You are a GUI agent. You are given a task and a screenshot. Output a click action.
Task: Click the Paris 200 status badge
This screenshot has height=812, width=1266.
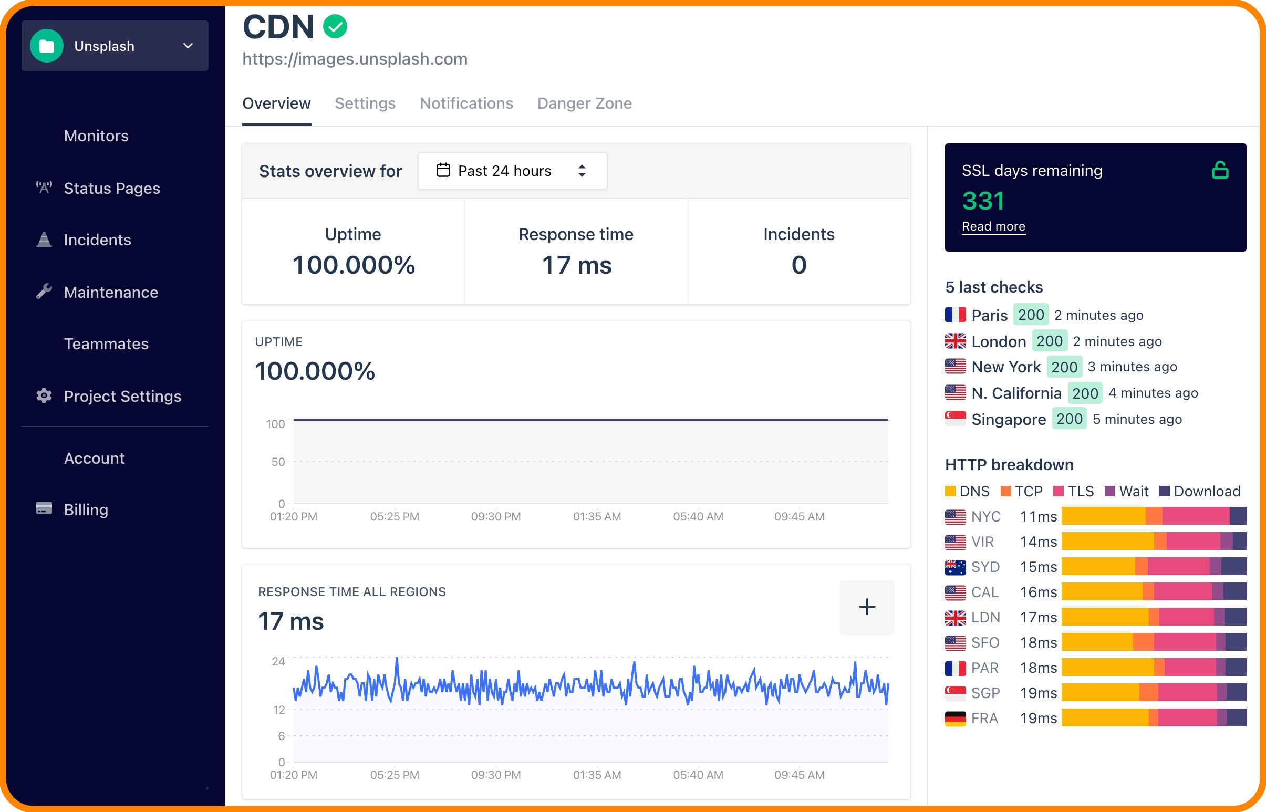click(x=1030, y=315)
